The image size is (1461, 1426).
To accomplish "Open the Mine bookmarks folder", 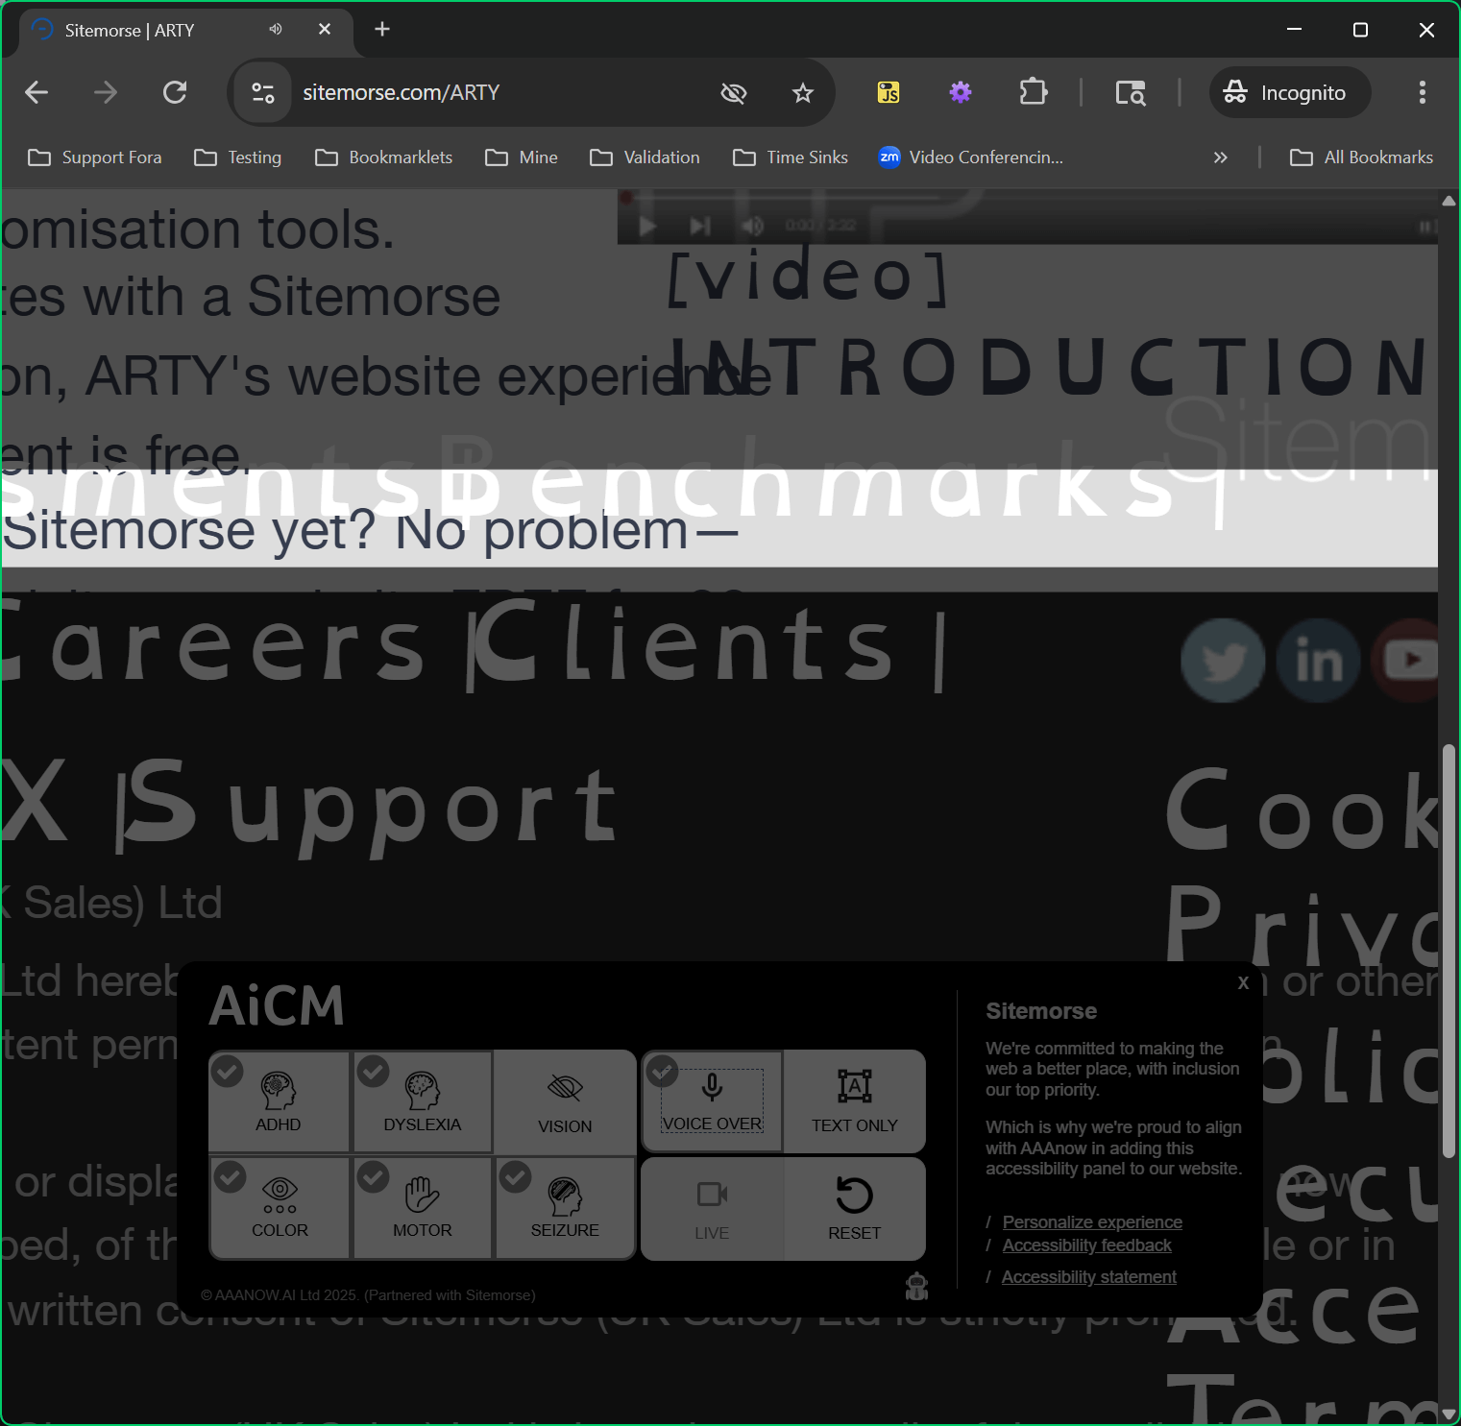I will pos(522,157).
